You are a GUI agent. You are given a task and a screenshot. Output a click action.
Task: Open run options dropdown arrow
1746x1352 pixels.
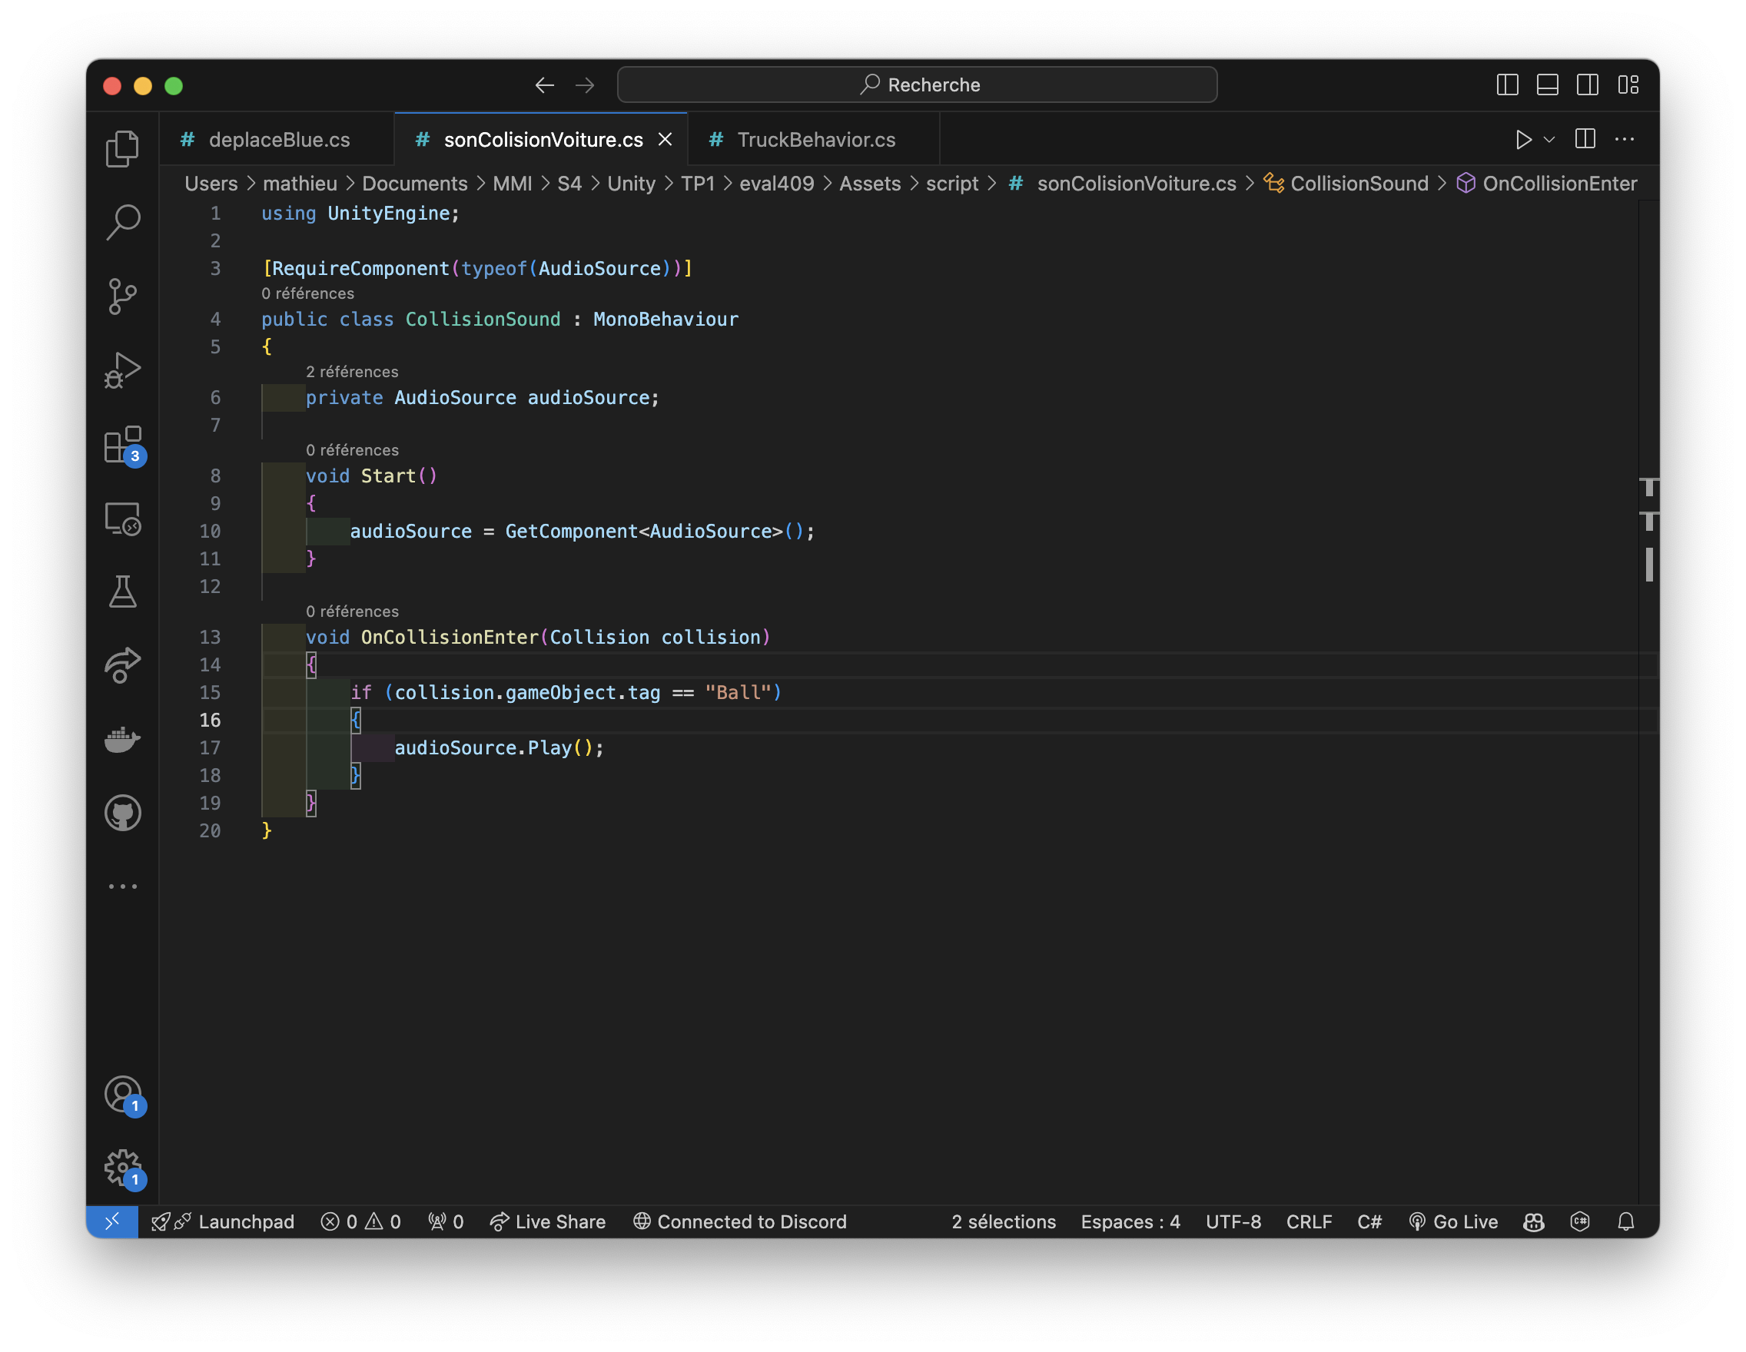point(1549,140)
